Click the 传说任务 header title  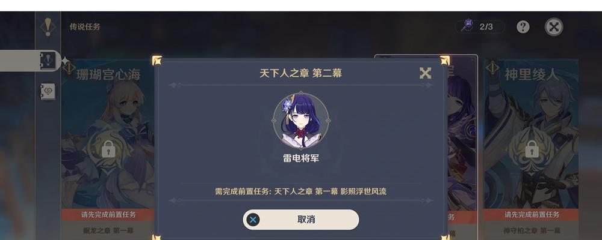(85, 27)
